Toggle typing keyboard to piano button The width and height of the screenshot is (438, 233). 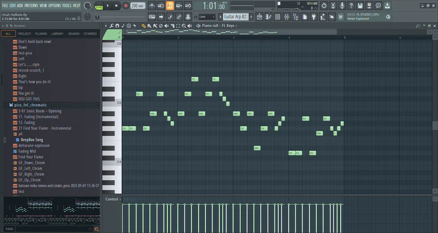click(152, 17)
